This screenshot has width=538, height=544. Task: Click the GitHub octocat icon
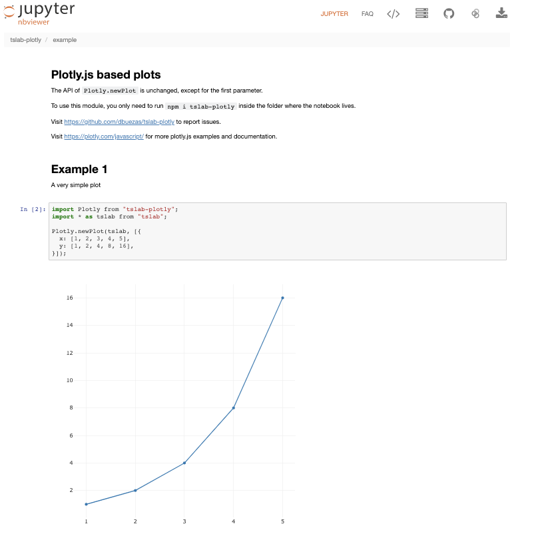(449, 13)
